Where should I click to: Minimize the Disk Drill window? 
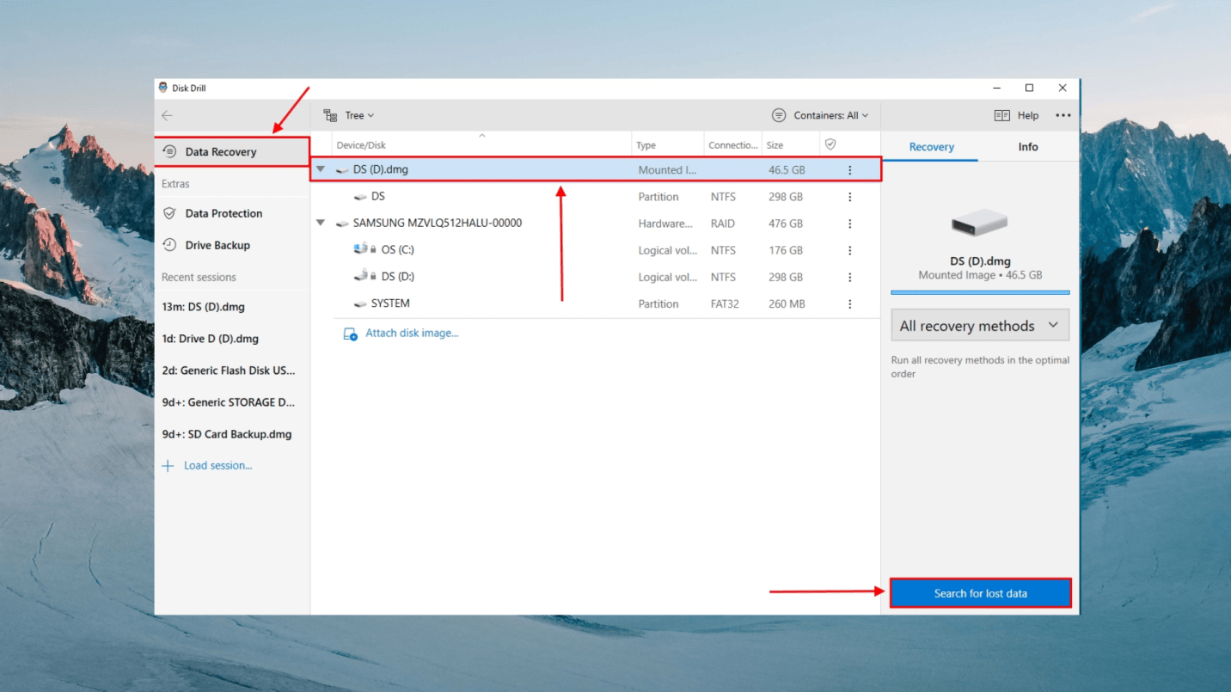click(x=996, y=88)
